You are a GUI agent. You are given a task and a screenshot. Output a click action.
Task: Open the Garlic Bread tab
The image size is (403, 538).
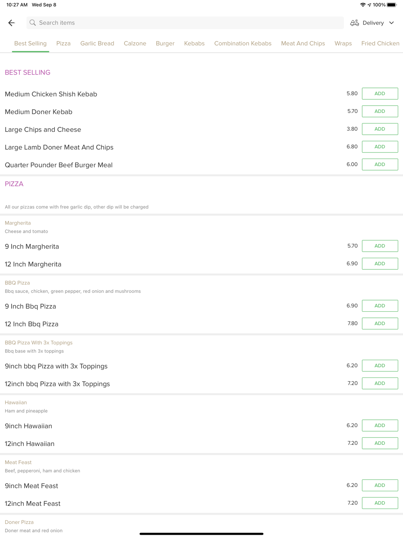[97, 44]
